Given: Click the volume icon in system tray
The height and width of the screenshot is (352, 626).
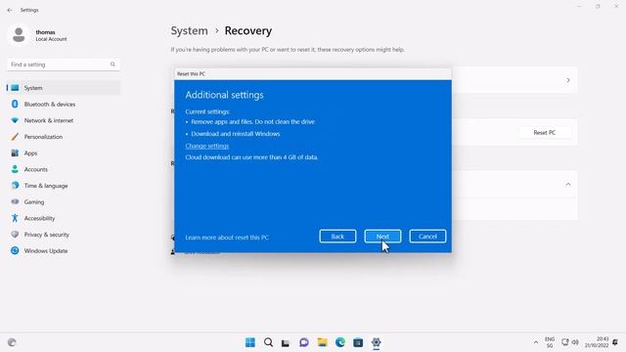Looking at the screenshot, I should 575,342.
